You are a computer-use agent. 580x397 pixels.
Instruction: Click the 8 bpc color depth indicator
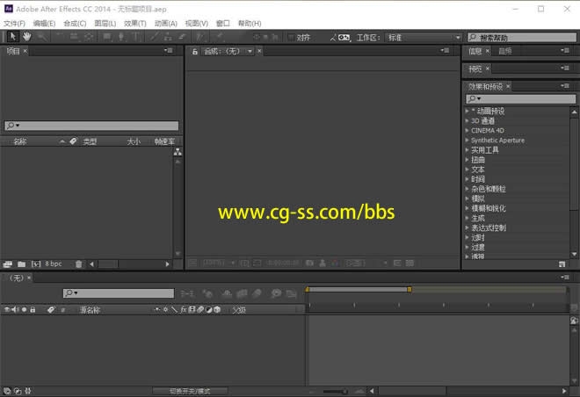pos(54,263)
